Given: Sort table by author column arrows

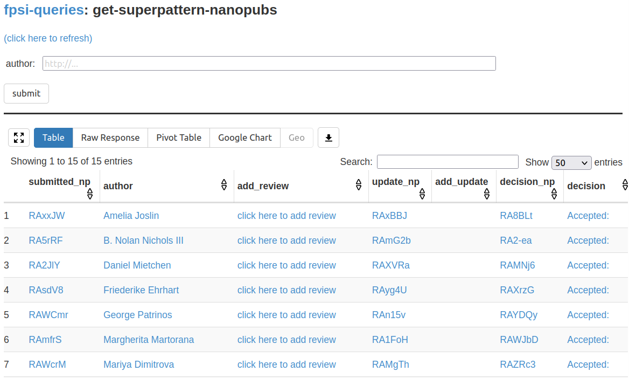Looking at the screenshot, I should point(224,185).
